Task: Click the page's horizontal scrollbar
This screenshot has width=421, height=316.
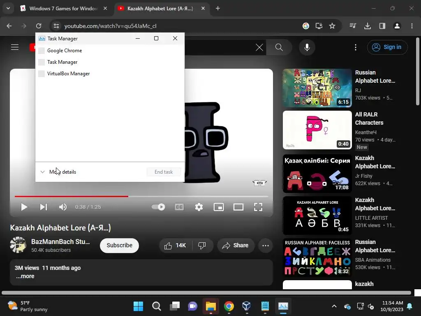Action: point(206,293)
